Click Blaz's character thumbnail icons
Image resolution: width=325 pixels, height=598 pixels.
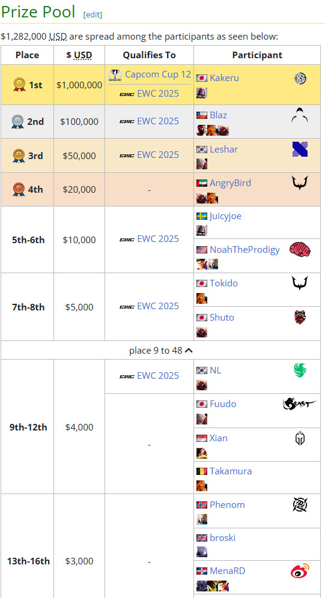[213, 130]
